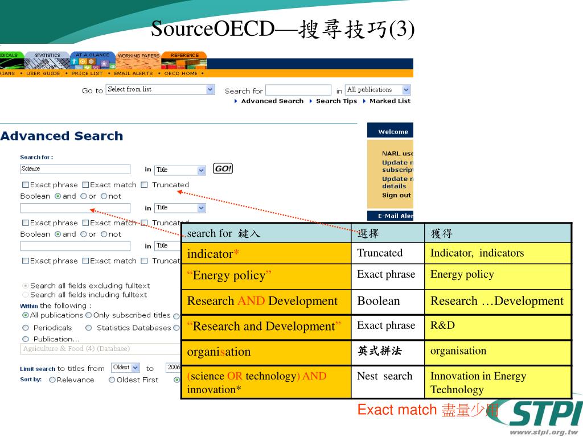Click the 'Truncated' cell in the table

pyautogui.click(x=388, y=253)
